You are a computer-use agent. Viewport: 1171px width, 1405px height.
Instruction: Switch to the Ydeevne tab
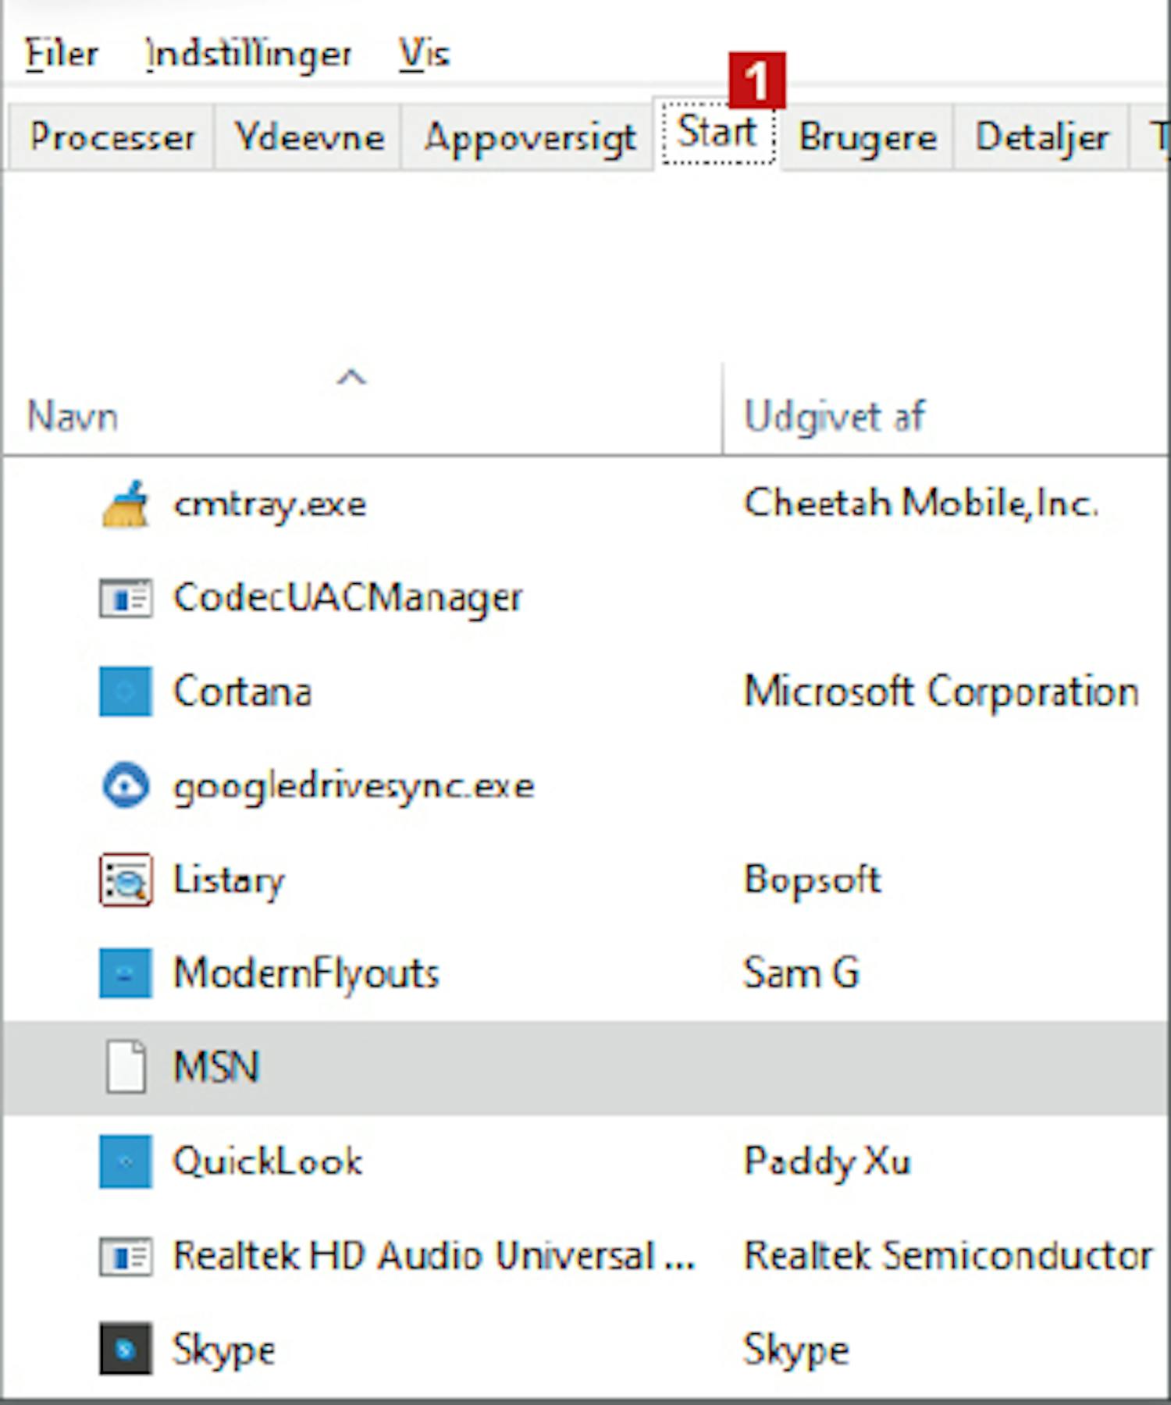(309, 137)
